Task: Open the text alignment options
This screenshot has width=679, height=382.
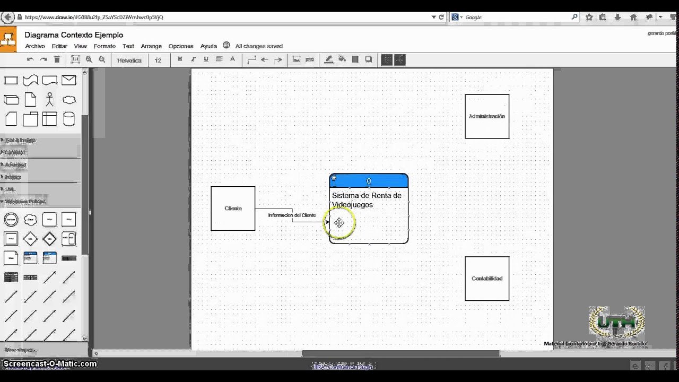Action: coord(219,59)
